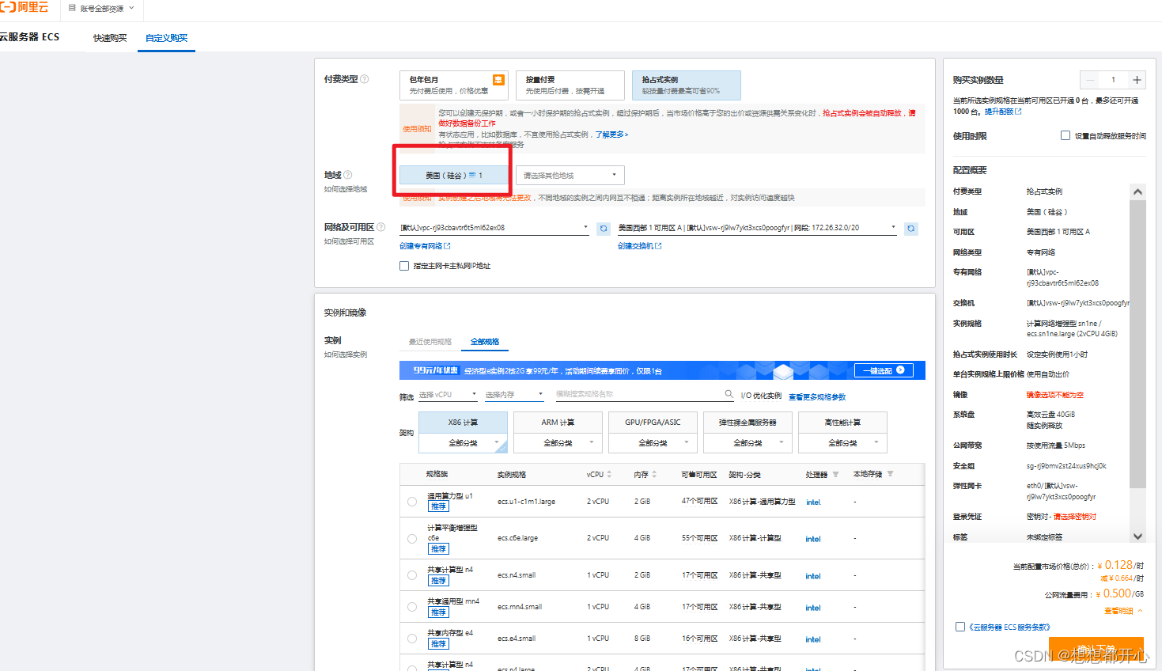Open the 选择 vCPU filter dropdown
1162x671 pixels.
click(x=448, y=394)
